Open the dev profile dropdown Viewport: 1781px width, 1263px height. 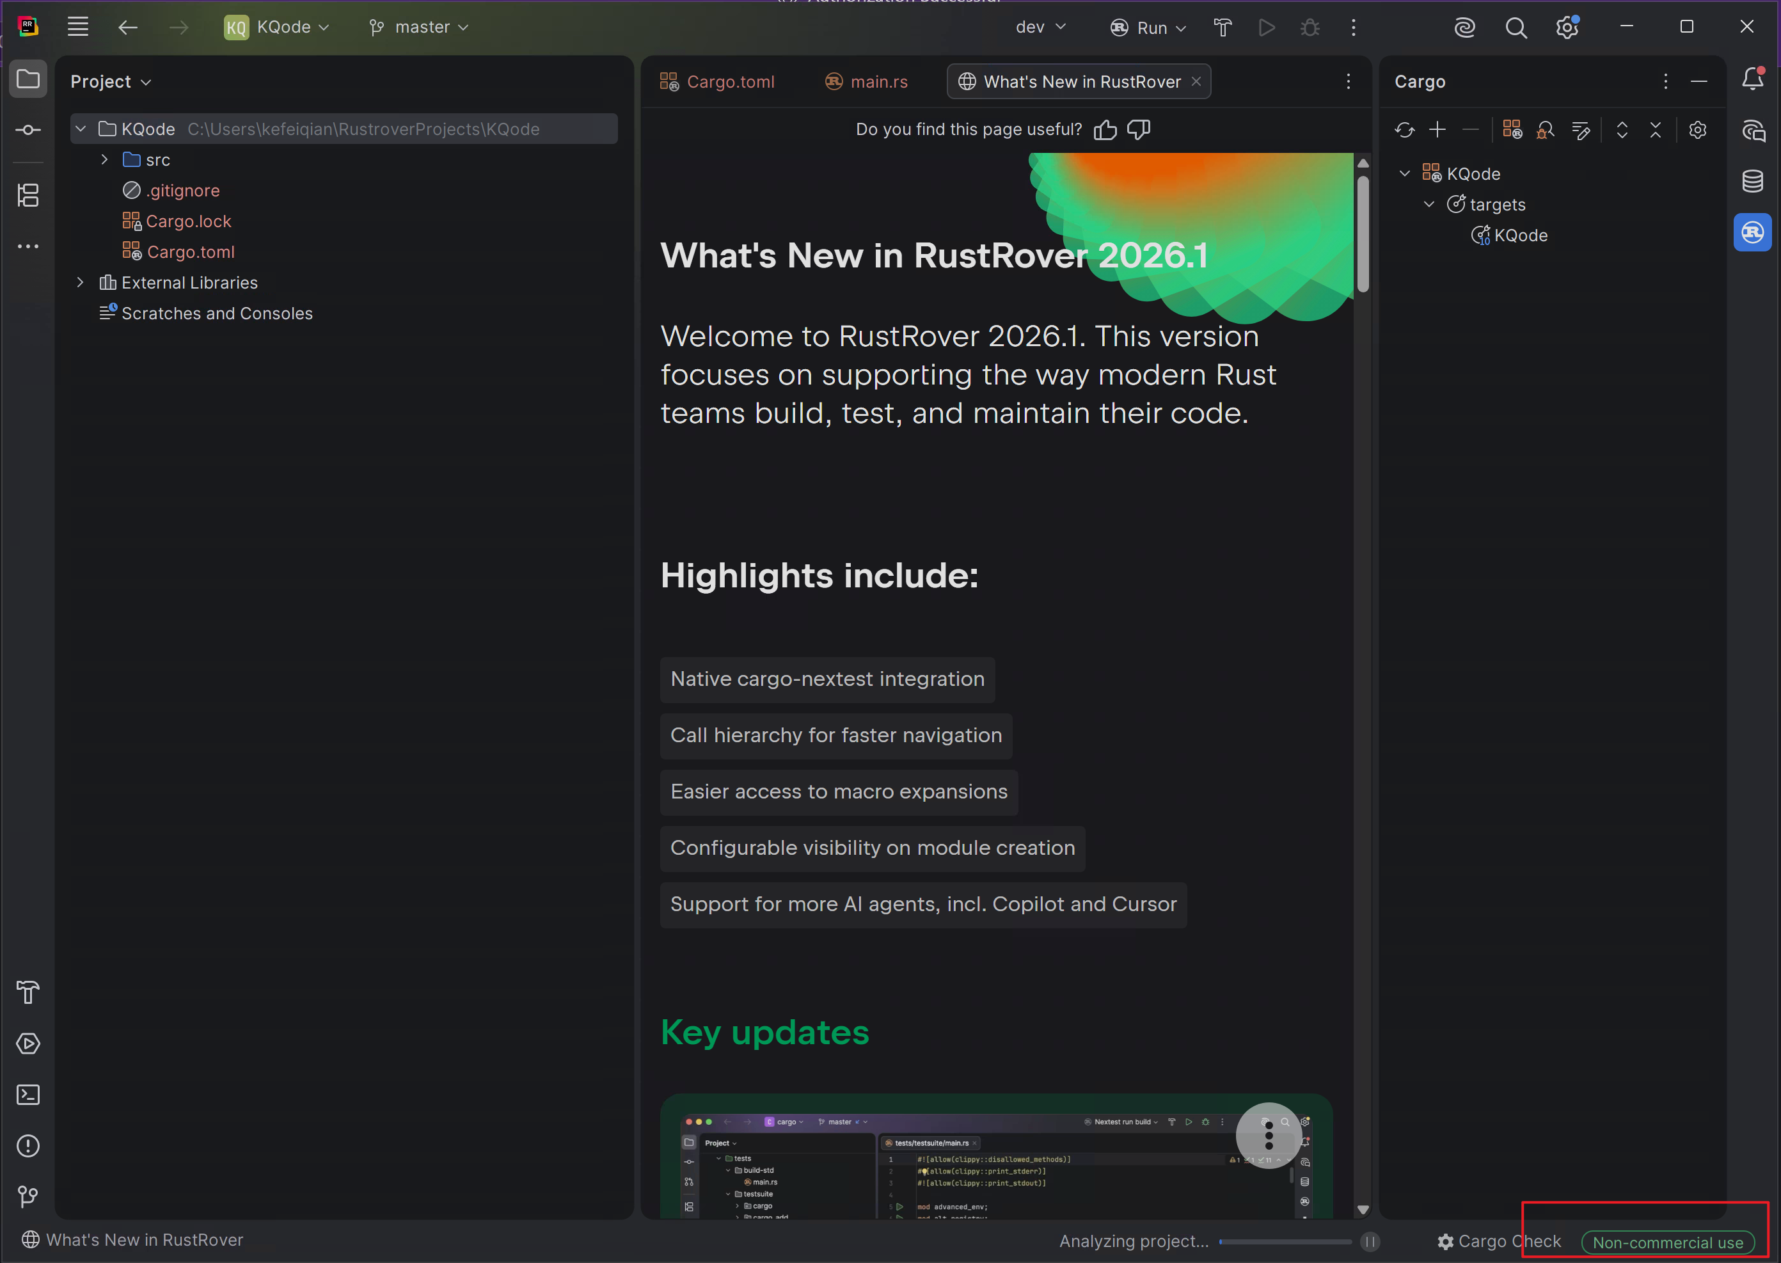pos(1040,28)
